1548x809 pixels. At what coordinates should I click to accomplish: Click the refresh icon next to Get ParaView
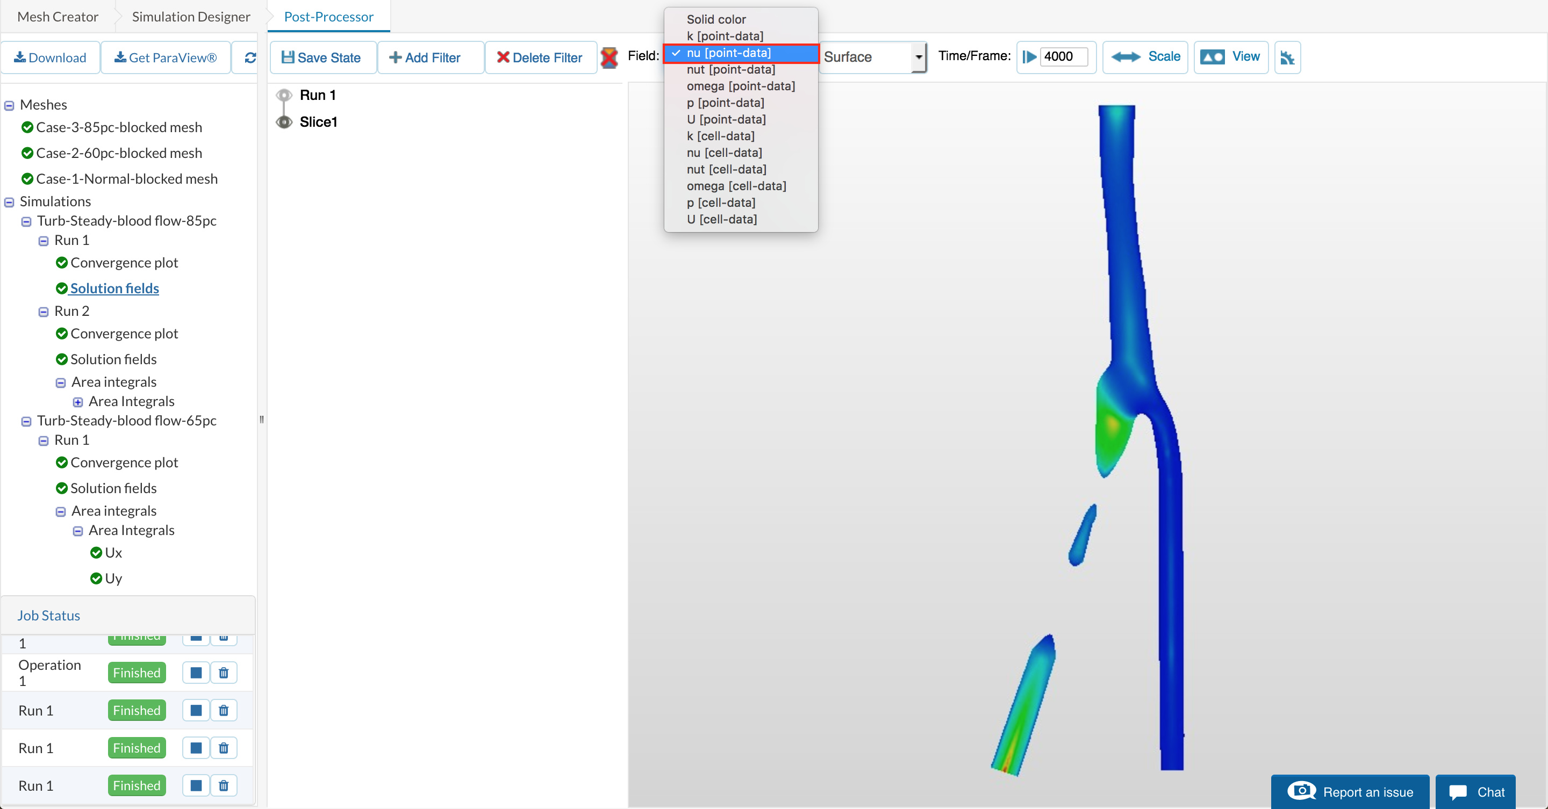[x=250, y=57]
